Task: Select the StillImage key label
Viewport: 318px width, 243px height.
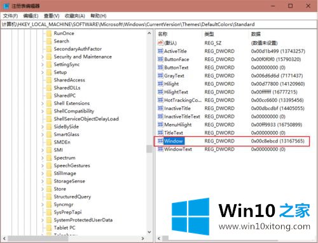Action: point(65,174)
